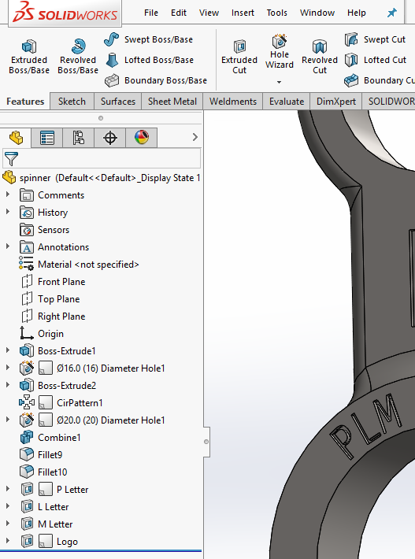Click the feature tree filter field
The height and width of the screenshot is (559, 415).
(x=102, y=158)
